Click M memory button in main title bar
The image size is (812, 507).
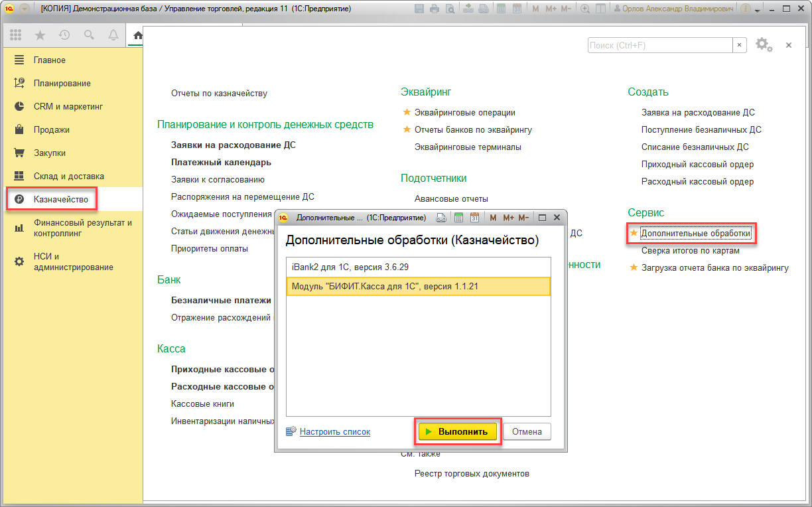[x=535, y=9]
